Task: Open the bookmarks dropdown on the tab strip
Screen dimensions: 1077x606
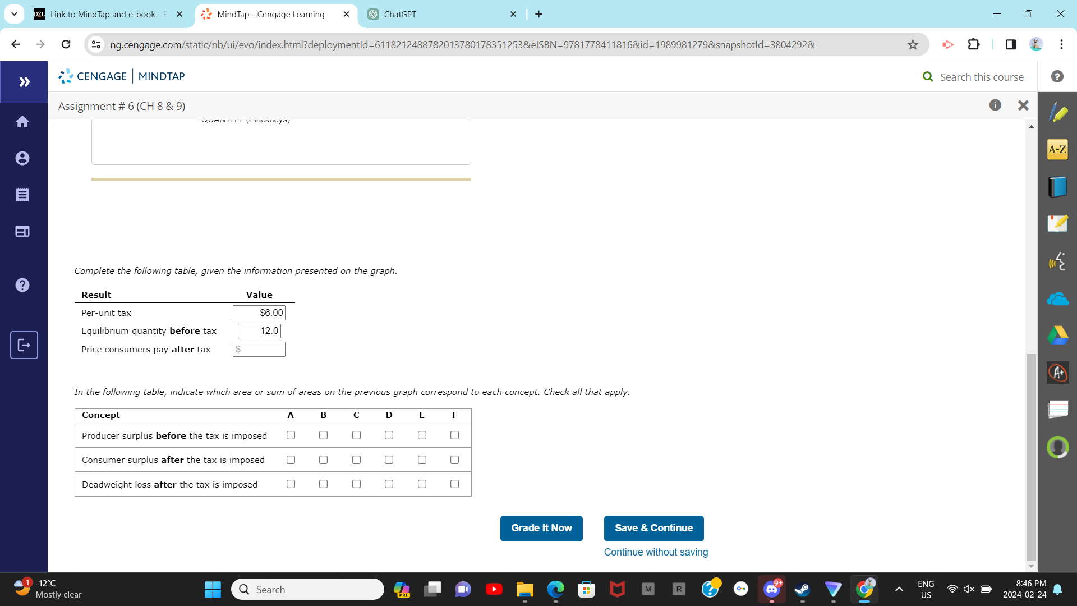Action: (14, 14)
